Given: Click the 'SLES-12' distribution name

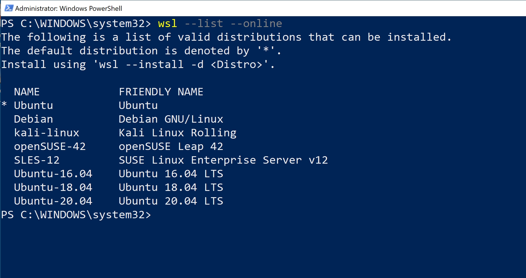Looking at the screenshot, I should 37,160.
